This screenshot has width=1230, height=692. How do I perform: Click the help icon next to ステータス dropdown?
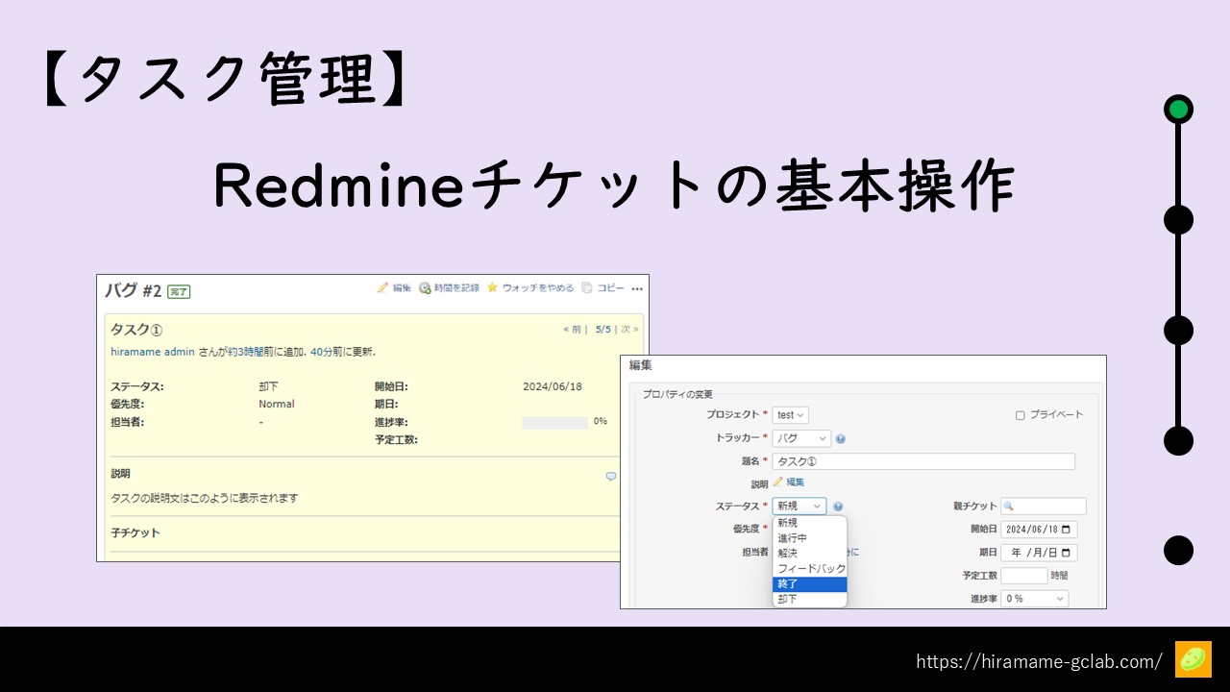click(838, 507)
